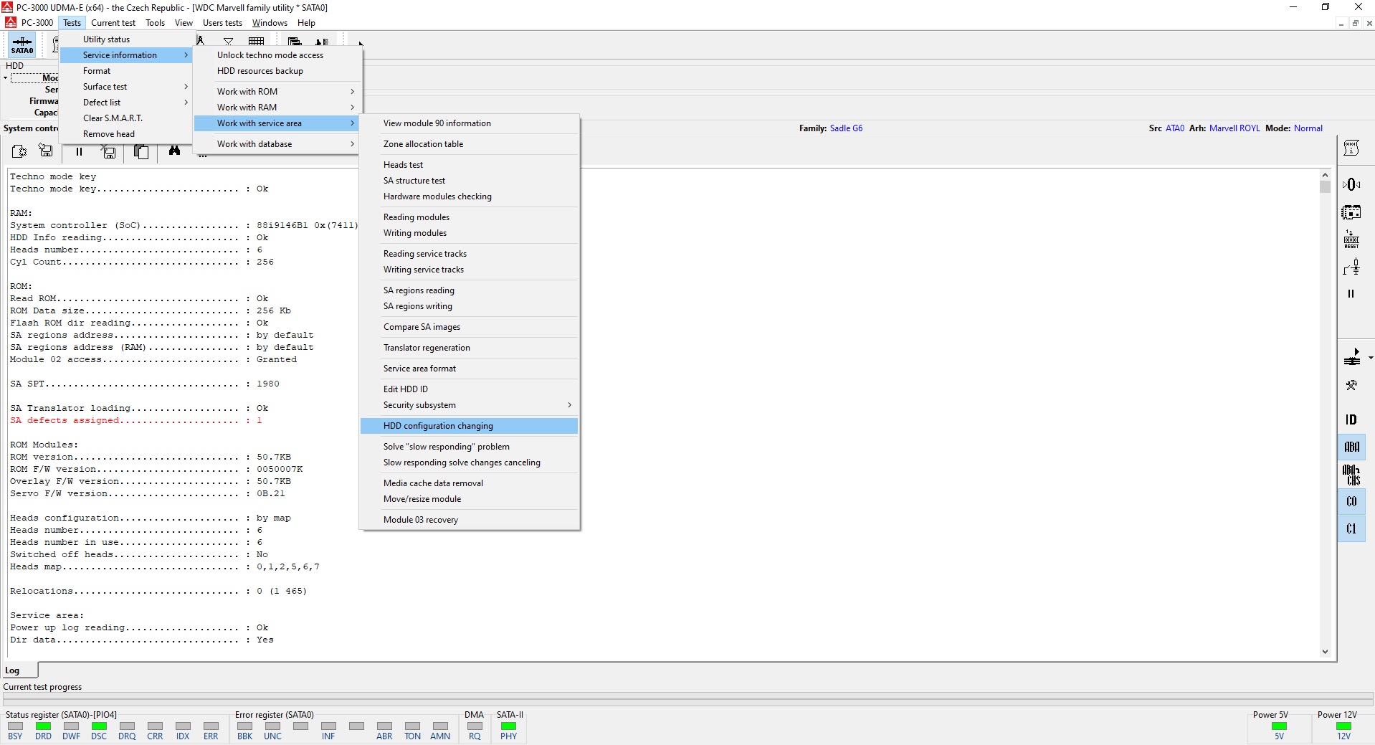1375x745 pixels.
Task: Click the Marvell ROYL architecture link
Action: [1234, 128]
